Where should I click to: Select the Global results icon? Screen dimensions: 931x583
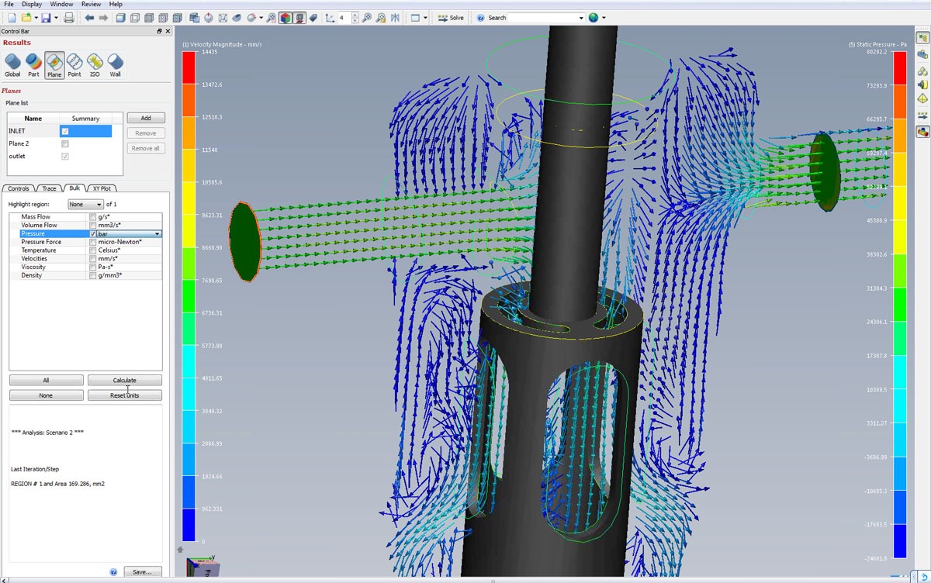coord(12,64)
